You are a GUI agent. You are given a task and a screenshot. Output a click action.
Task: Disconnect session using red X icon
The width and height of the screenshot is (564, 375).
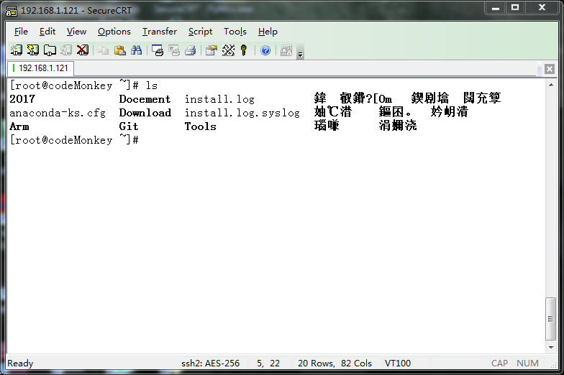[x=83, y=50]
